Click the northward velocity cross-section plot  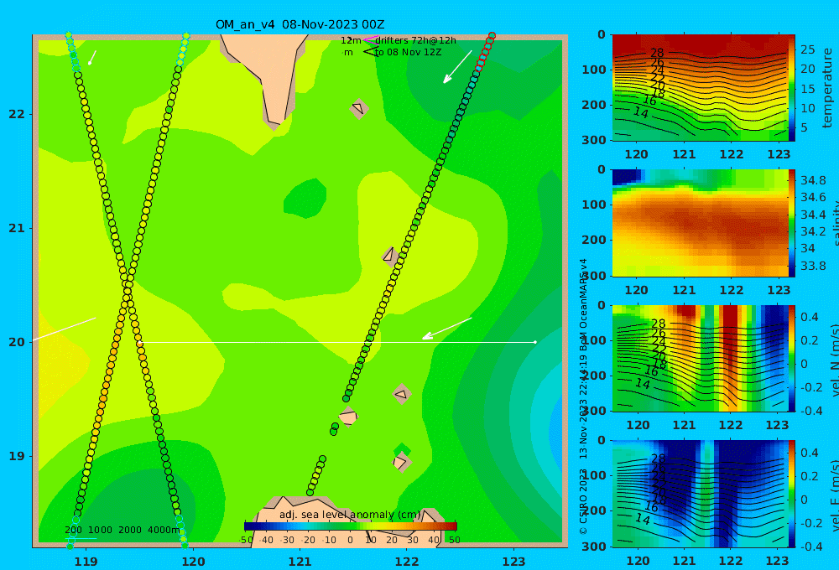coord(701,358)
